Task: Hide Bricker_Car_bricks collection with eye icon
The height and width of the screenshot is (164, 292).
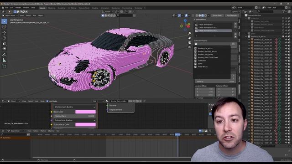Action: (x=286, y=36)
